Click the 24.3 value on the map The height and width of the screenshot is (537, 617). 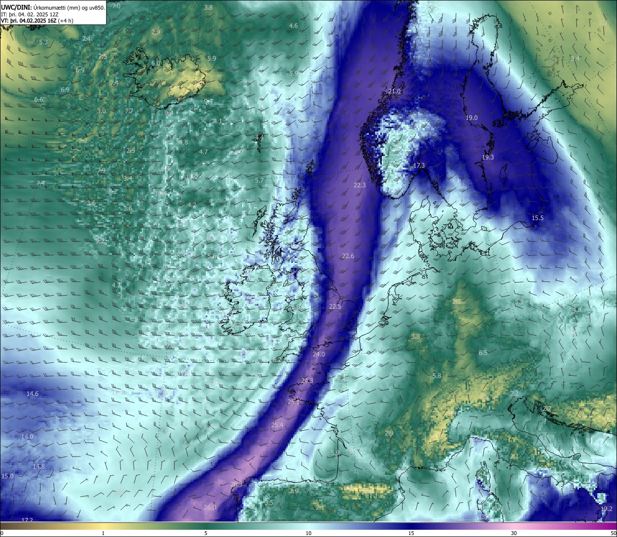coord(307,380)
